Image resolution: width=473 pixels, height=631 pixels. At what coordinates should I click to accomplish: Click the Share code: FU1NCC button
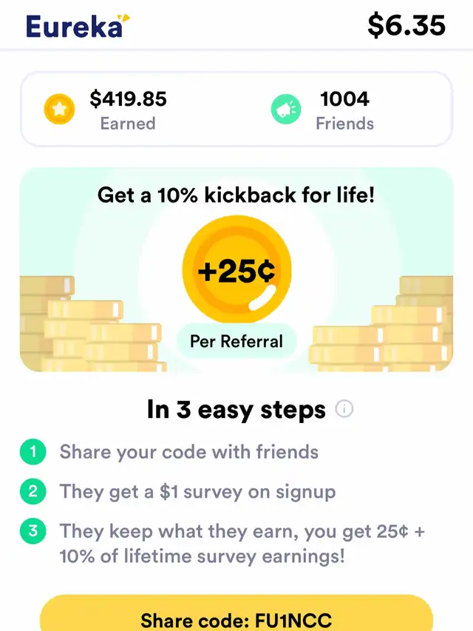(236, 613)
